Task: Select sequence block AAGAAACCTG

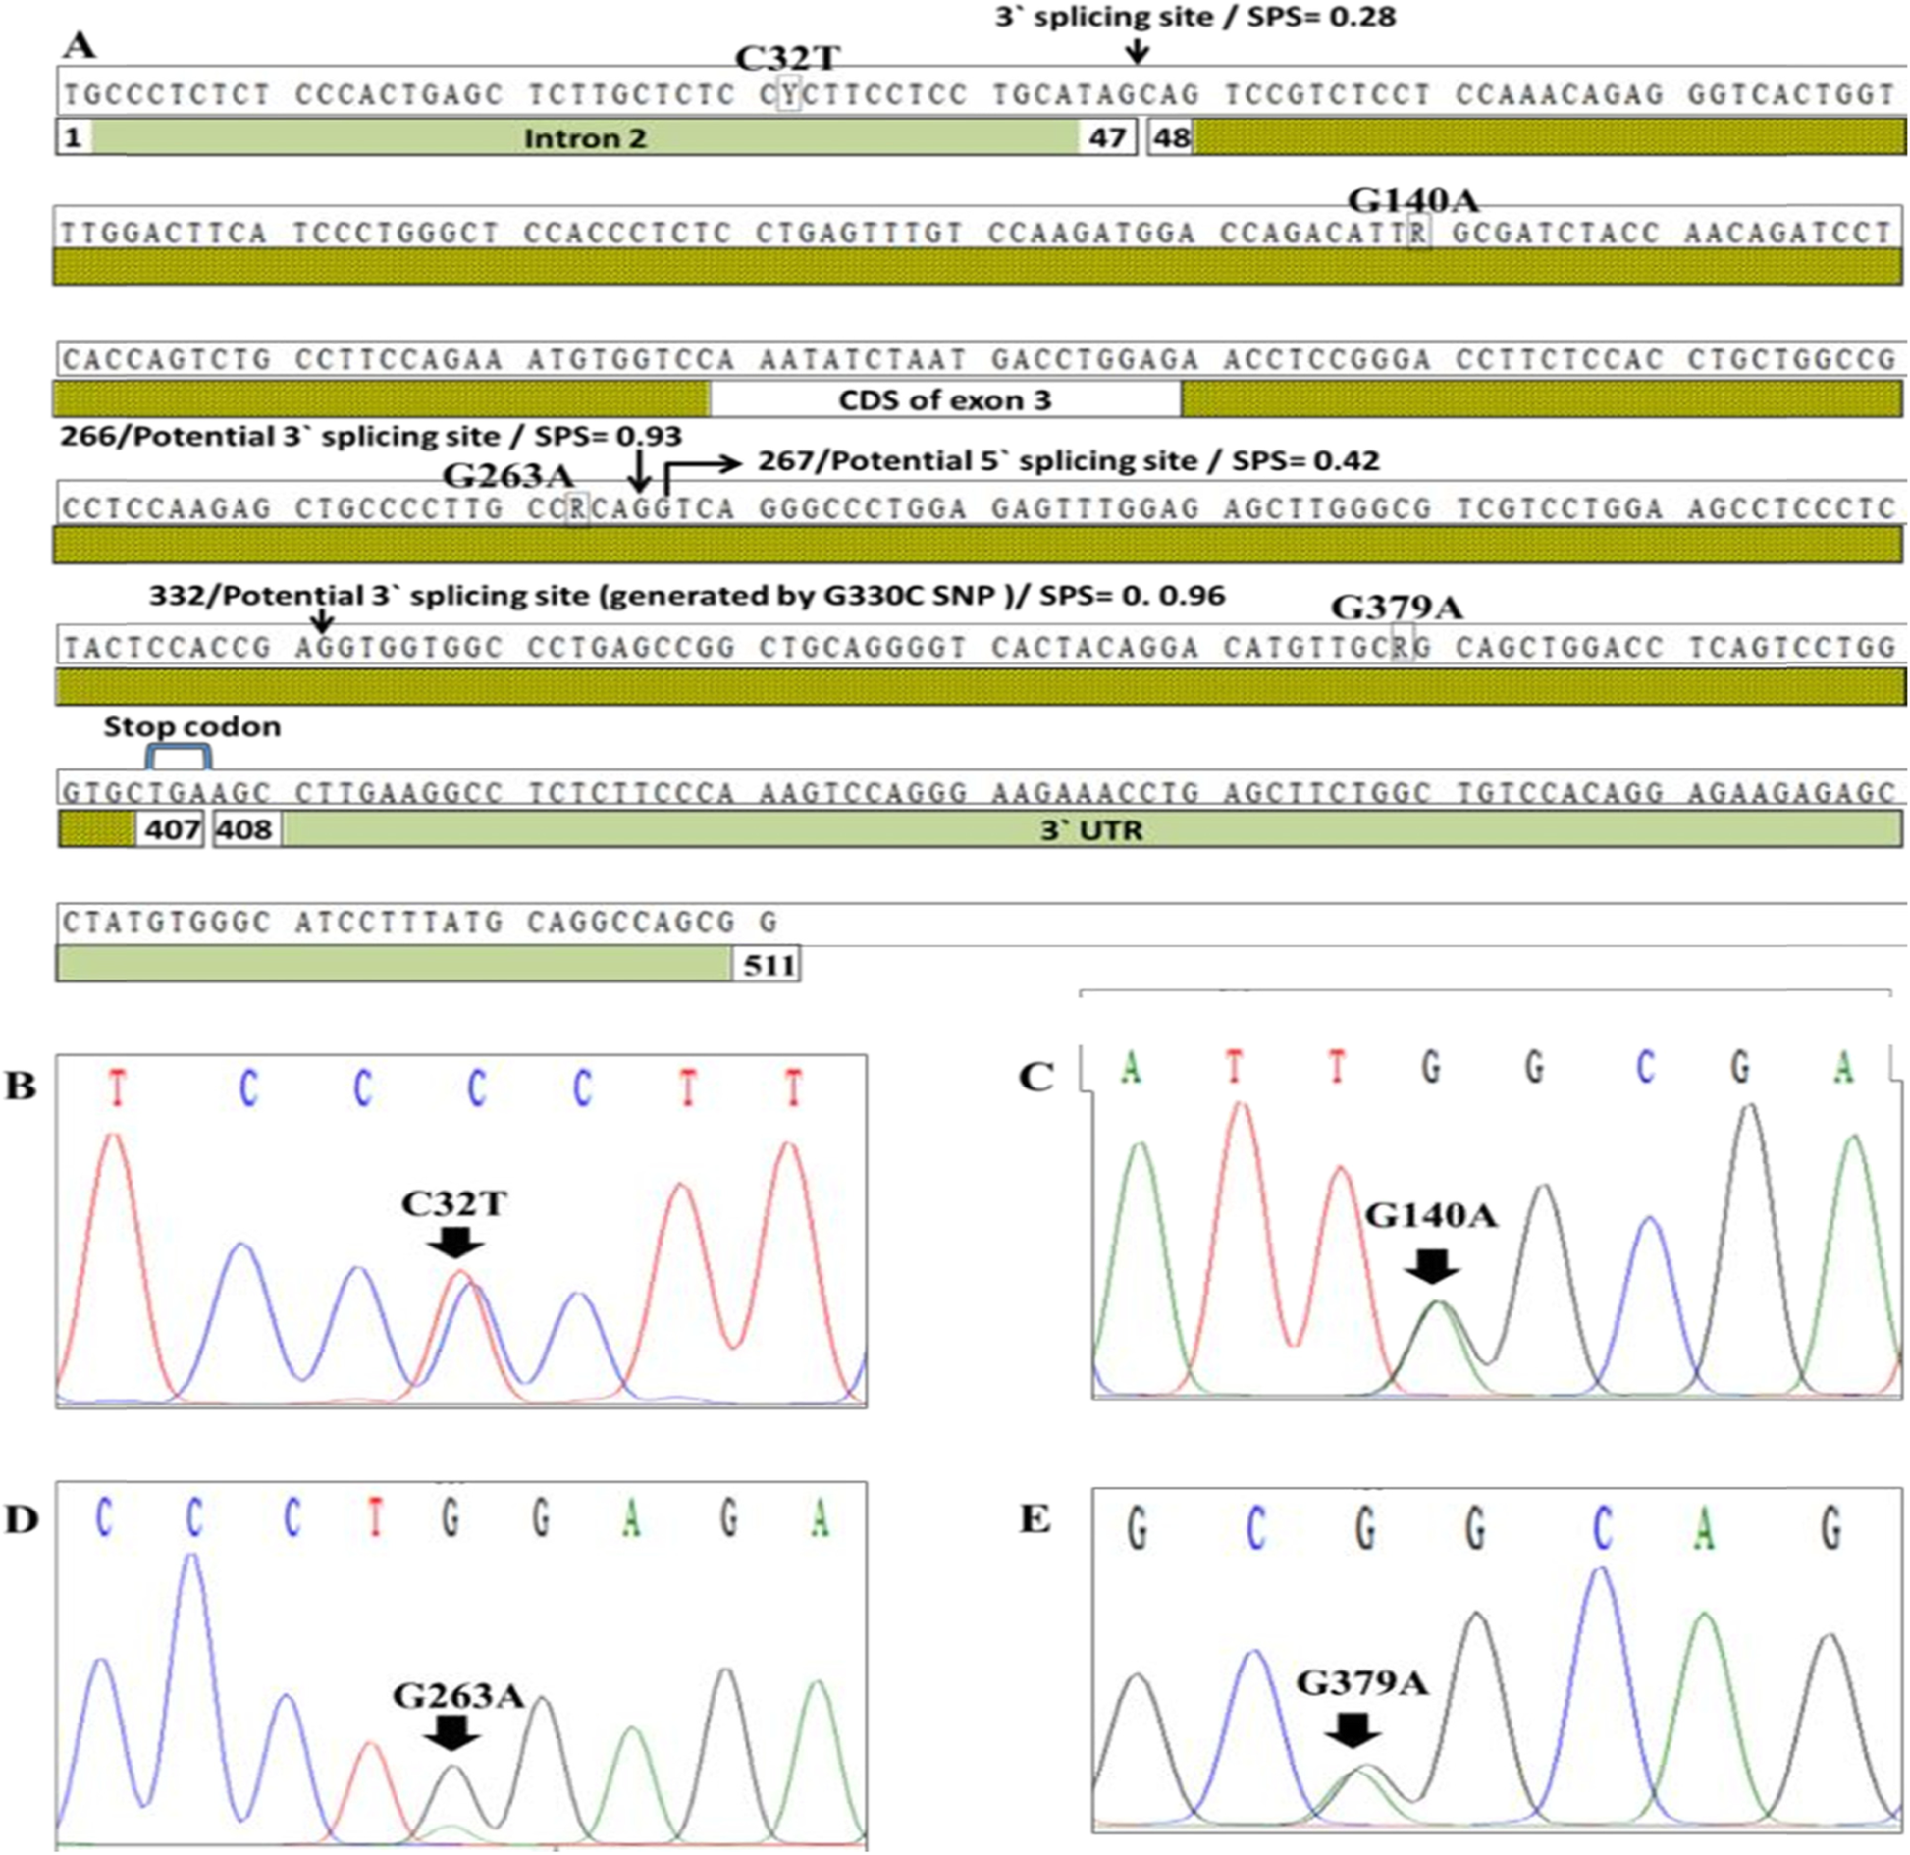Action: 1094,793
